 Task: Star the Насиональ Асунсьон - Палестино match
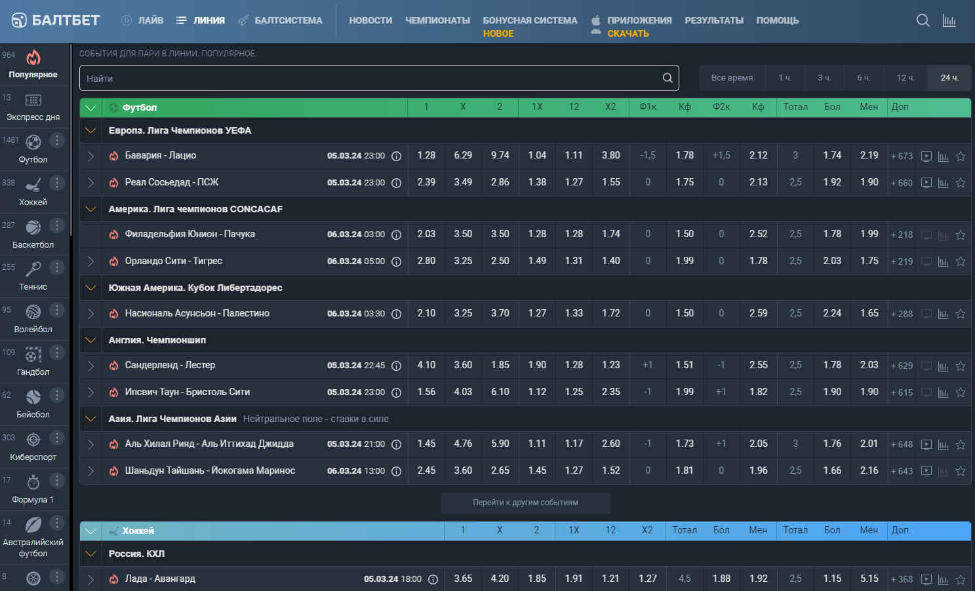tap(961, 314)
